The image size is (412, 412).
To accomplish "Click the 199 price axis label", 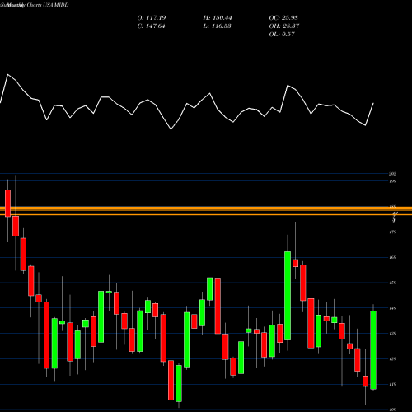I will click(x=392, y=181).
